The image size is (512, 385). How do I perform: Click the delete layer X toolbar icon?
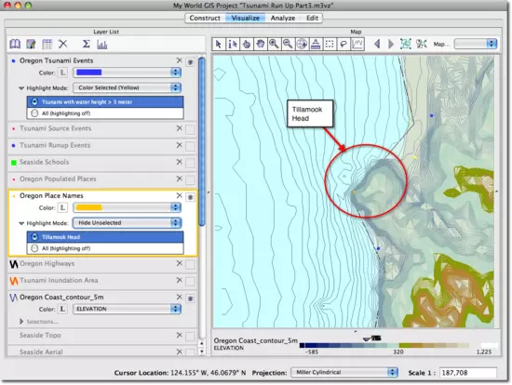coord(63,44)
